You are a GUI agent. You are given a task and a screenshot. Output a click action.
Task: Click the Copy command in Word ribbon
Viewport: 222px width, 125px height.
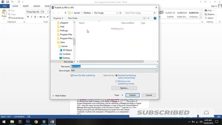pyautogui.click(x=12, y=14)
